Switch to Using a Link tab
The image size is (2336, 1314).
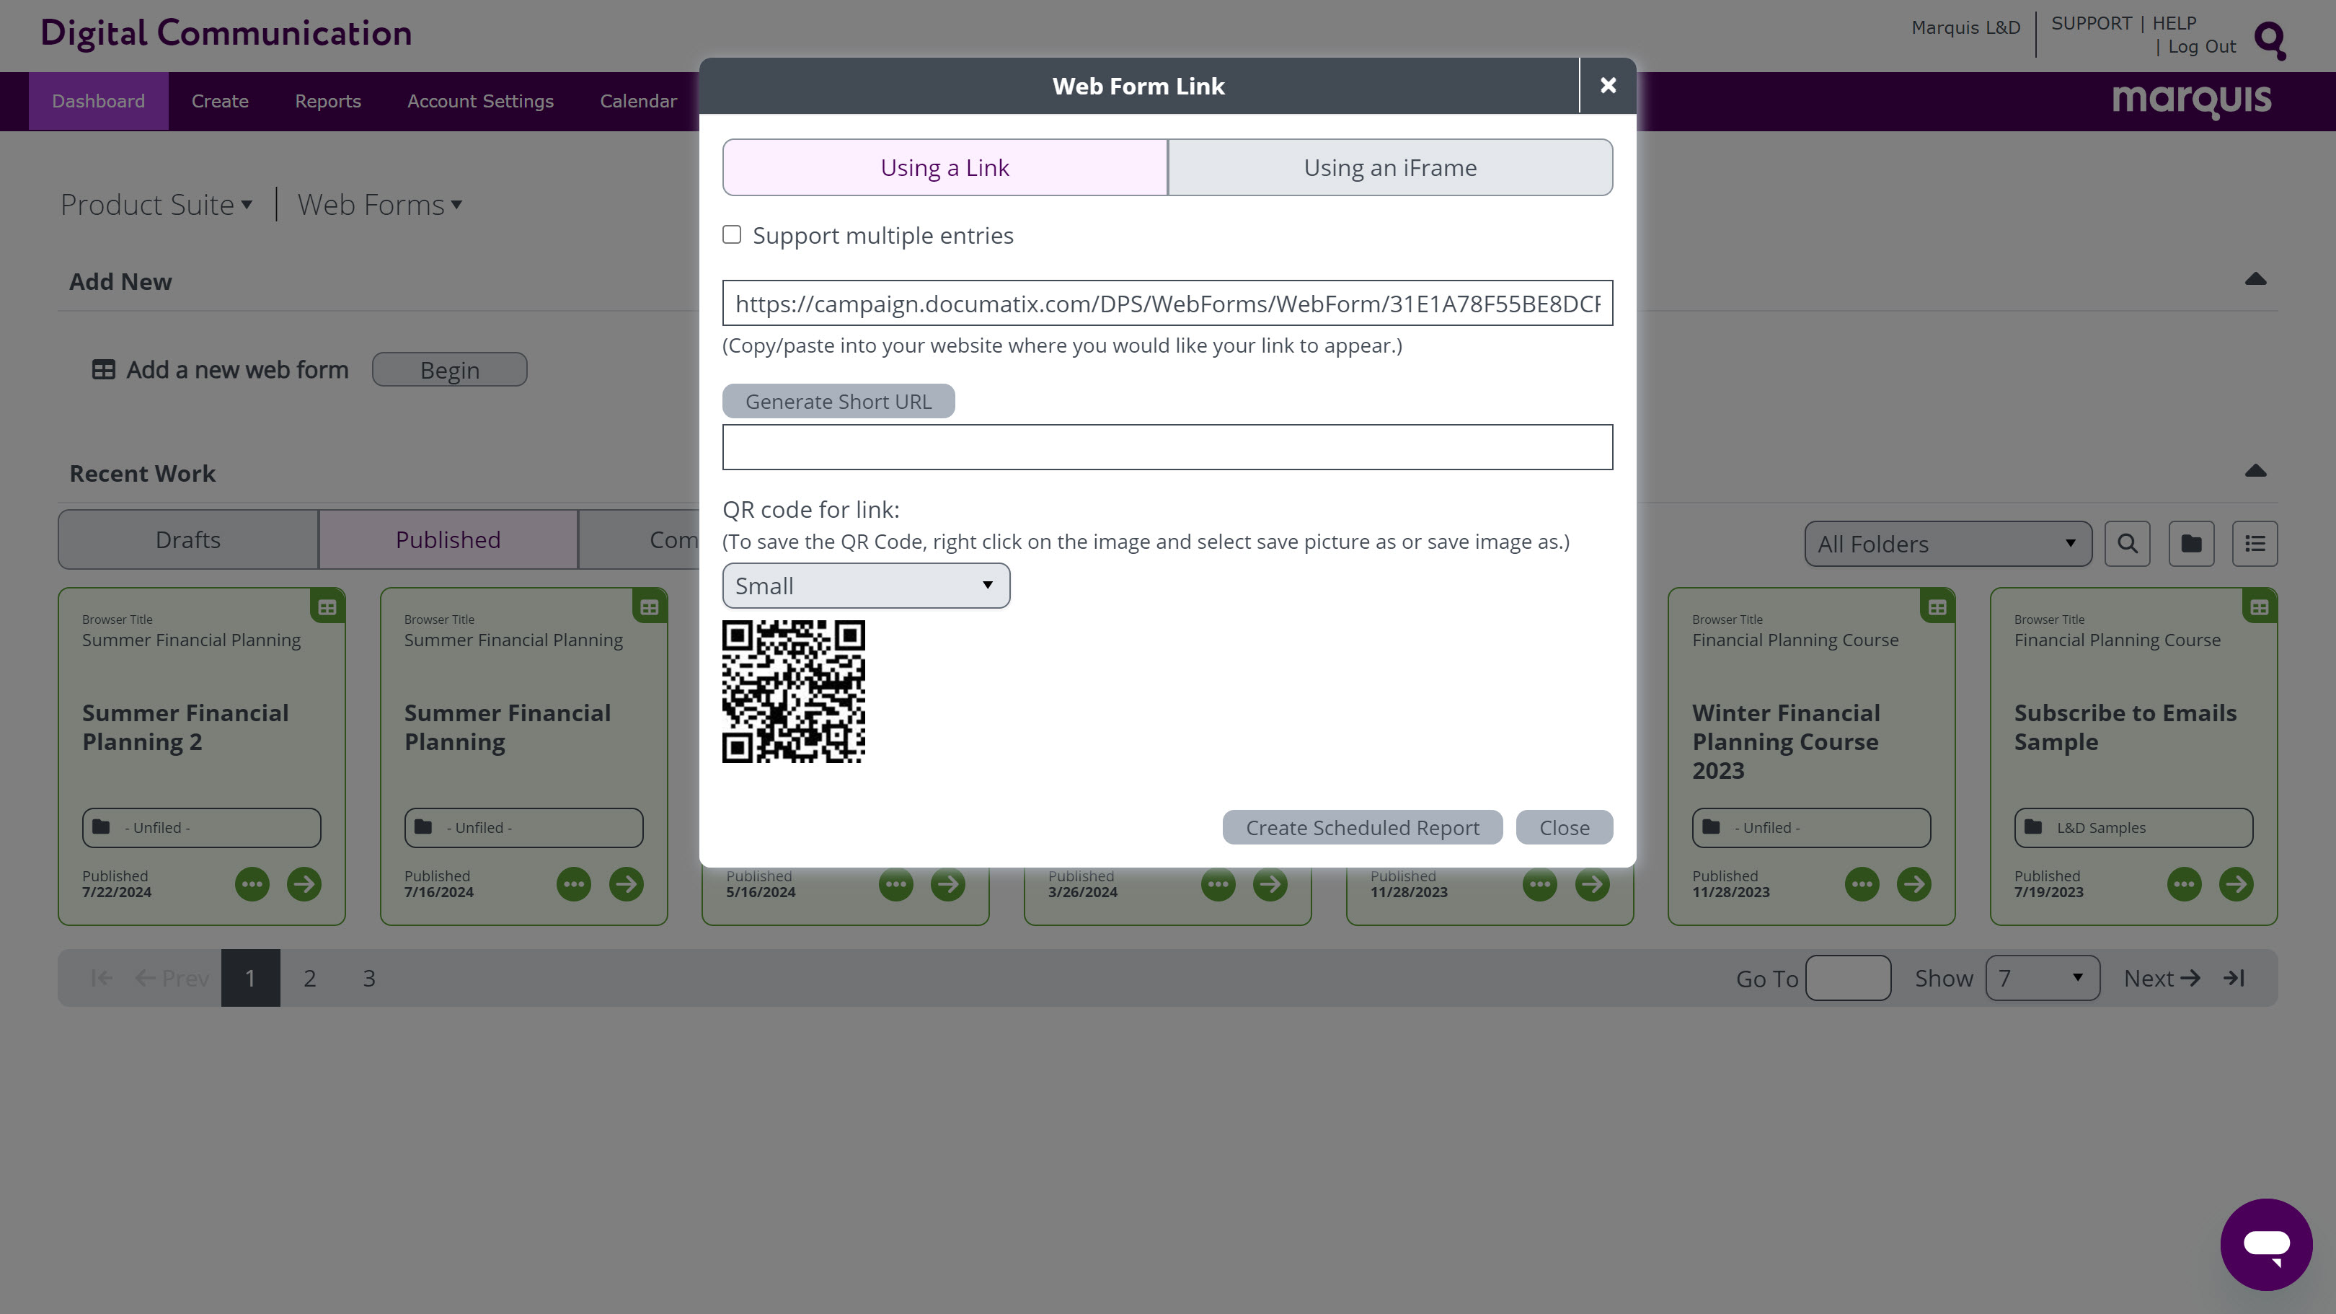click(x=945, y=167)
